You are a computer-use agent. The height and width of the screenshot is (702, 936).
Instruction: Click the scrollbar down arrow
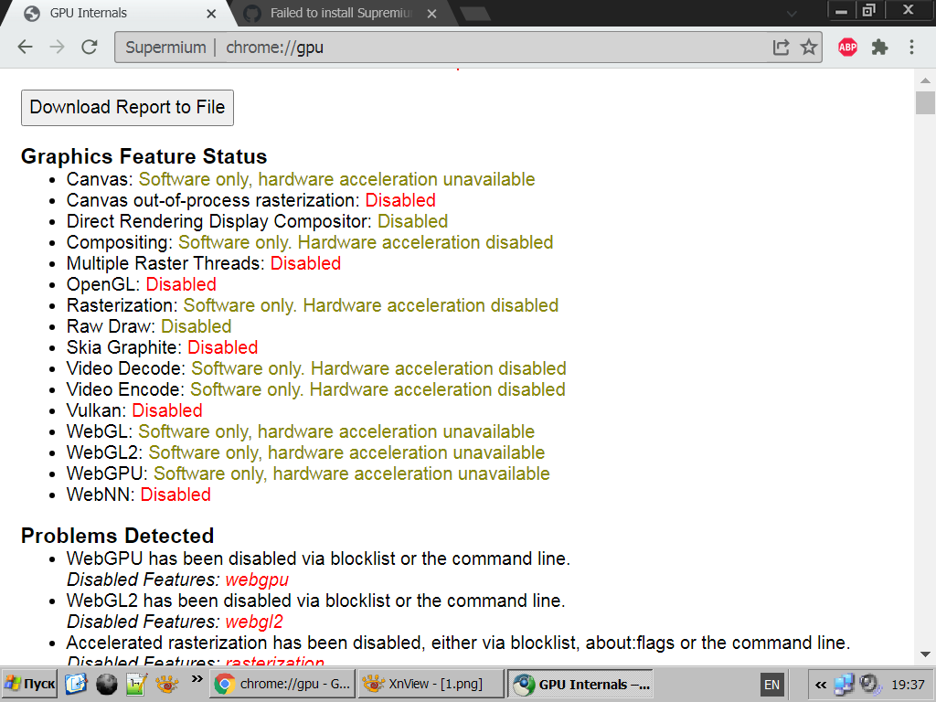[925, 654]
